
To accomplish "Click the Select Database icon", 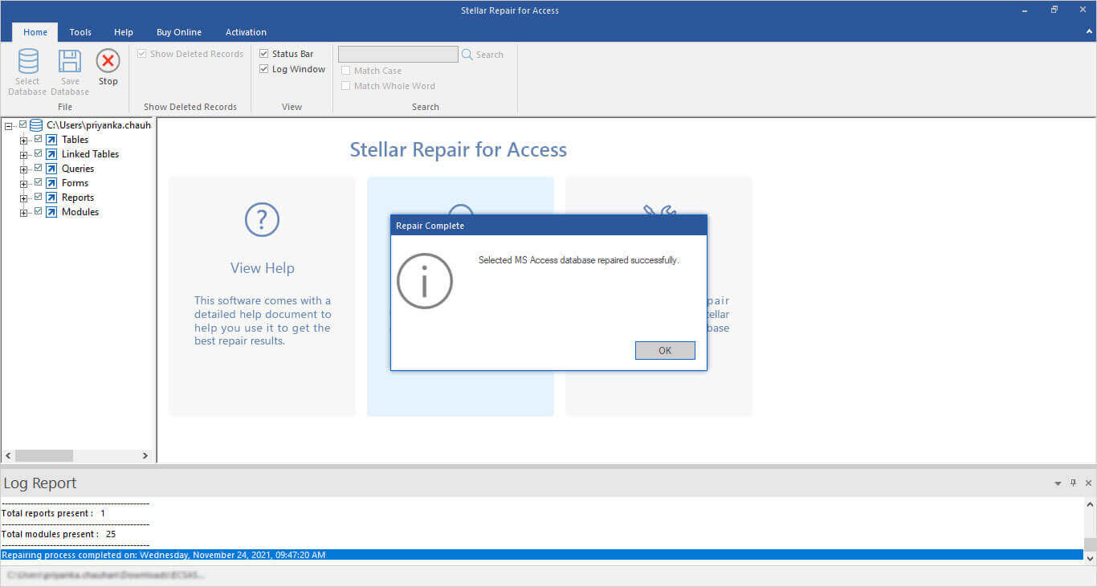I will (x=28, y=62).
